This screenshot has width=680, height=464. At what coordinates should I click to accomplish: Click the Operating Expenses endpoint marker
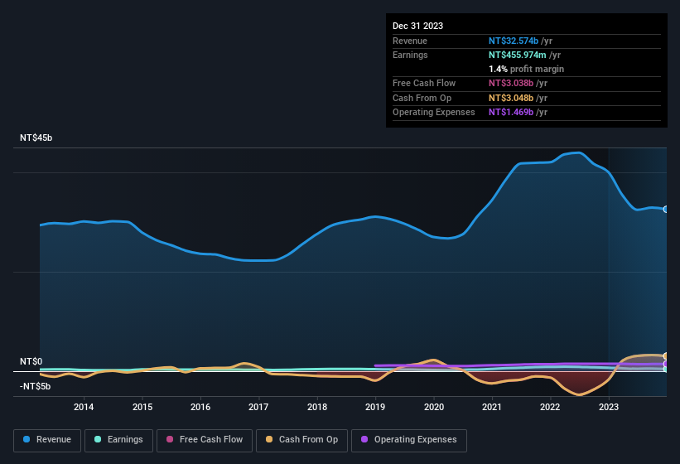click(666, 364)
